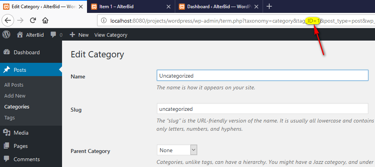The width and height of the screenshot is (375, 167).
Task: Open the Media menu in sidebar
Action: pyautogui.click(x=21, y=133)
